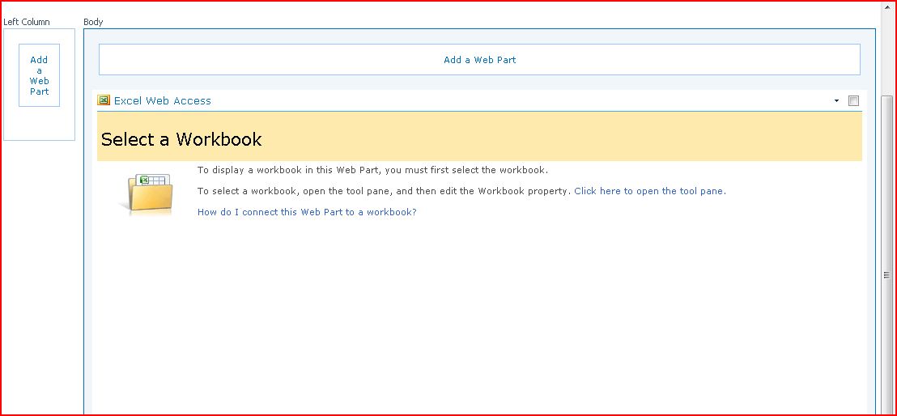Add a Web Part in Left Column

tap(39, 75)
